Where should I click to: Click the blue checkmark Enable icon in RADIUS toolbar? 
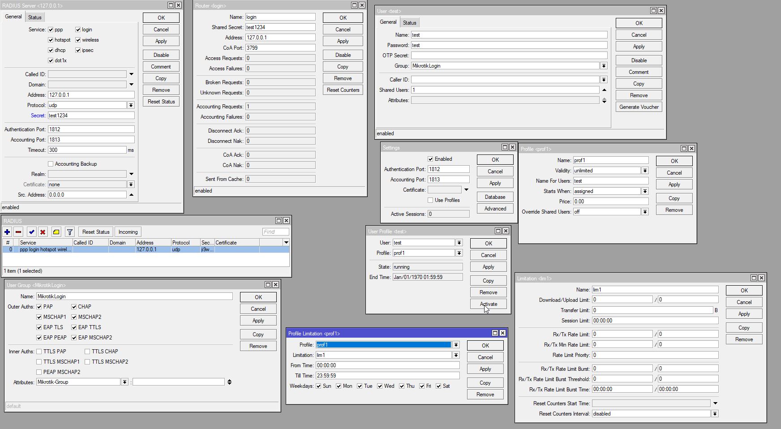click(31, 232)
